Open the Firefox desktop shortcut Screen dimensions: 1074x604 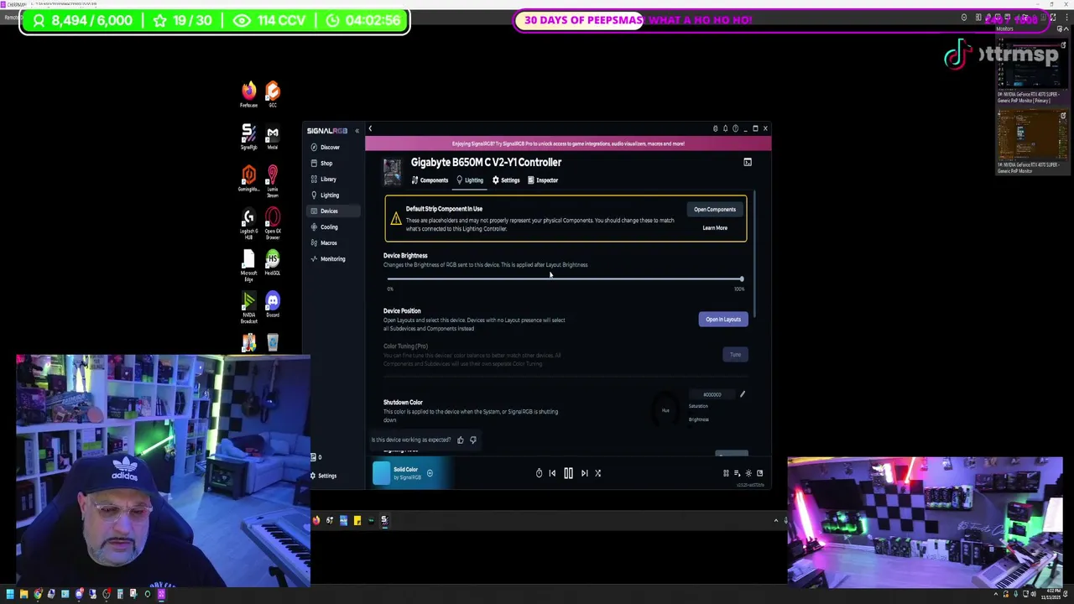(x=248, y=94)
